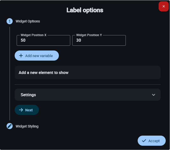Open the Widget Styling step
The image size is (170, 150).
(x=27, y=126)
